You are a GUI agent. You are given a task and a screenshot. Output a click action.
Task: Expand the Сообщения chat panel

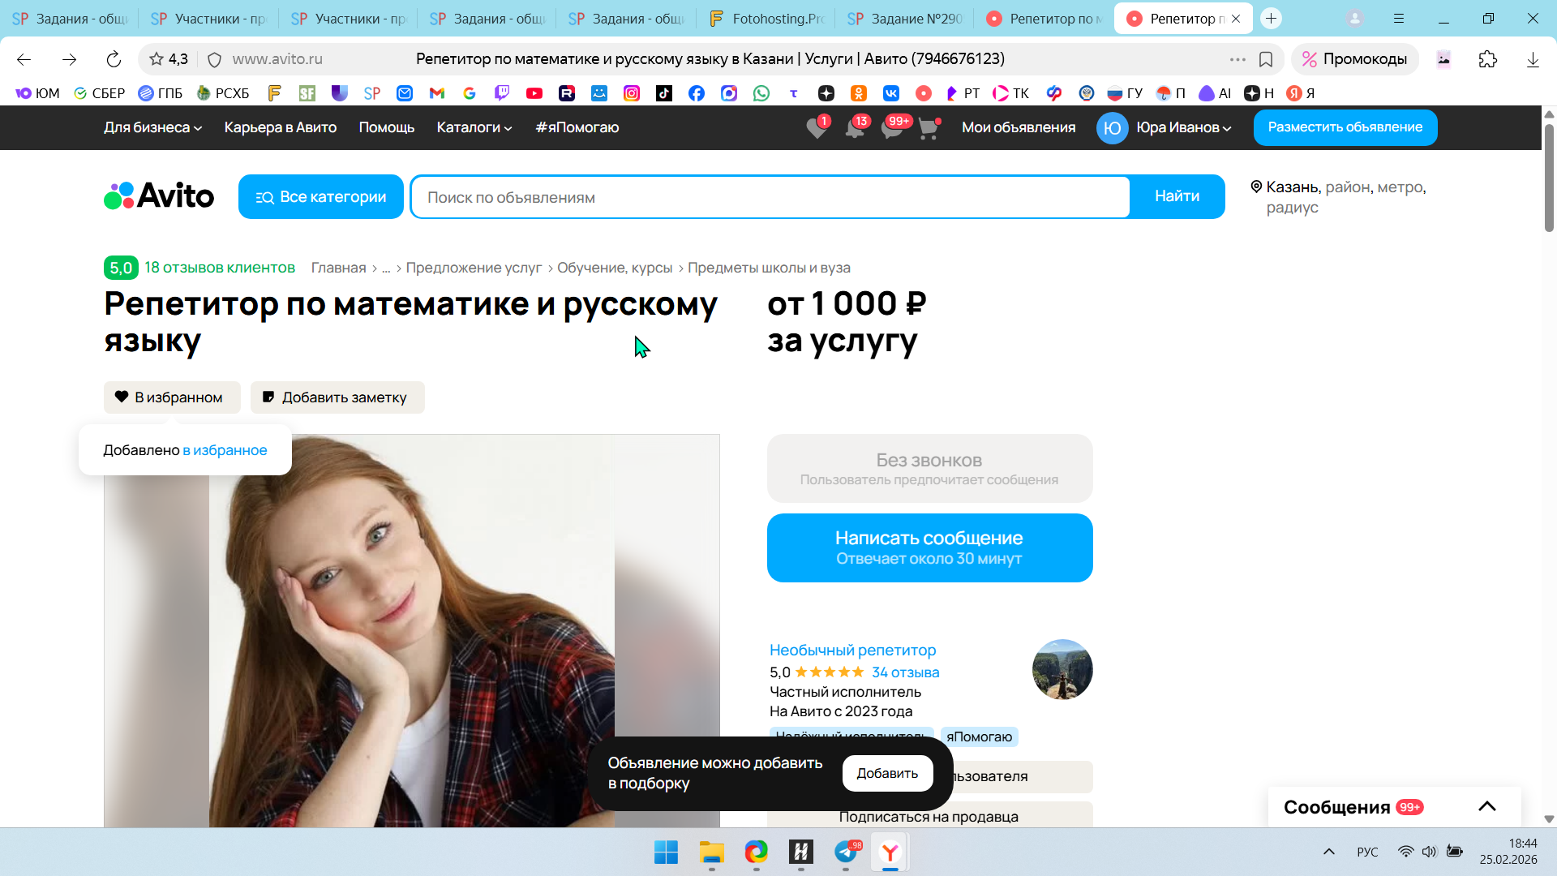tap(1486, 806)
